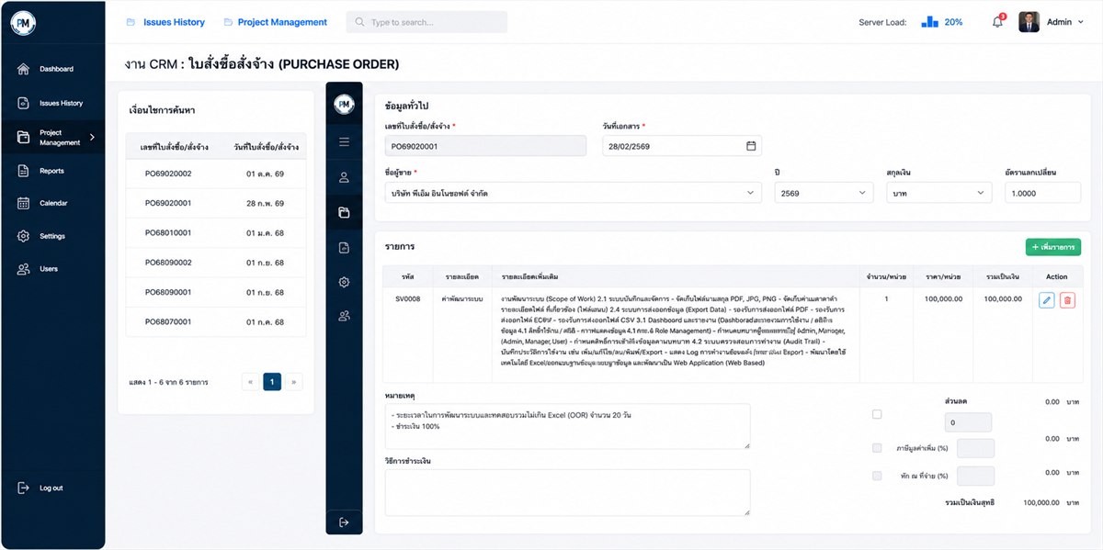
Task: Open purchase order PO68090002 row
Action: tap(218, 263)
